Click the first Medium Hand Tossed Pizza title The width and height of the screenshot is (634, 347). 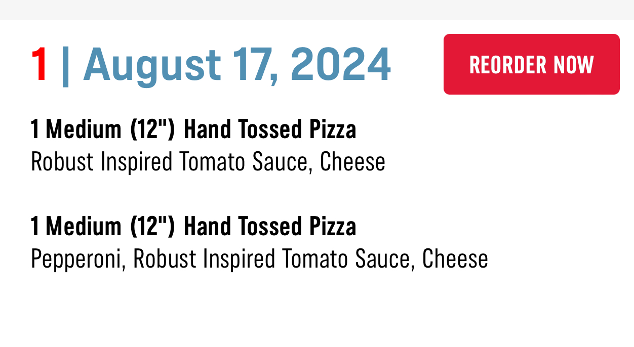(193, 130)
